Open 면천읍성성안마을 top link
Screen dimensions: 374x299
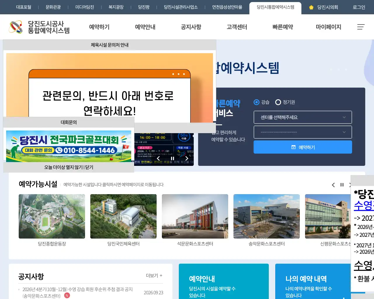tap(227, 7)
